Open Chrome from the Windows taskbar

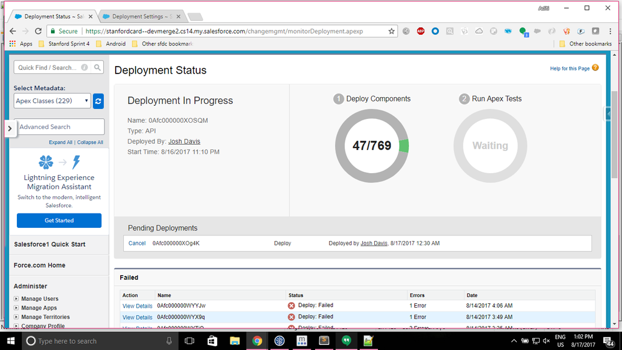[257, 341]
